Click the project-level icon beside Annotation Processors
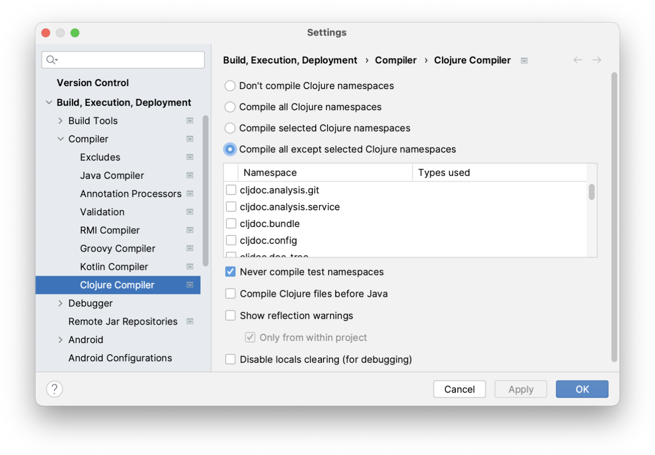The height and width of the screenshot is (455, 655). (x=190, y=194)
